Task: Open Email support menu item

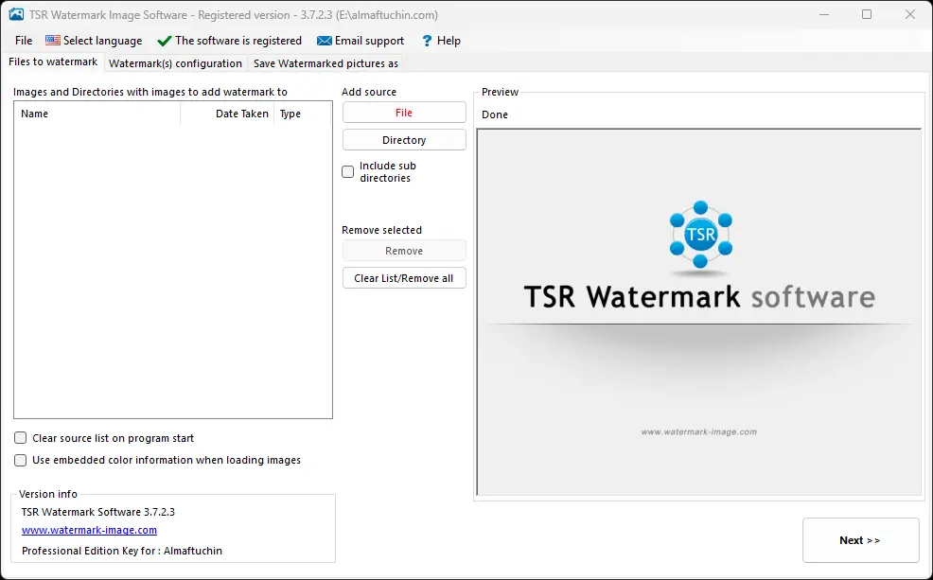Action: coord(361,41)
